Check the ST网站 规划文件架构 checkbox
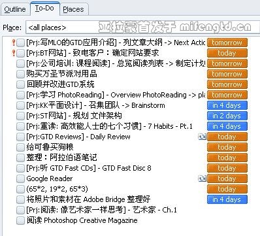260x236 pixels. pos(20,116)
